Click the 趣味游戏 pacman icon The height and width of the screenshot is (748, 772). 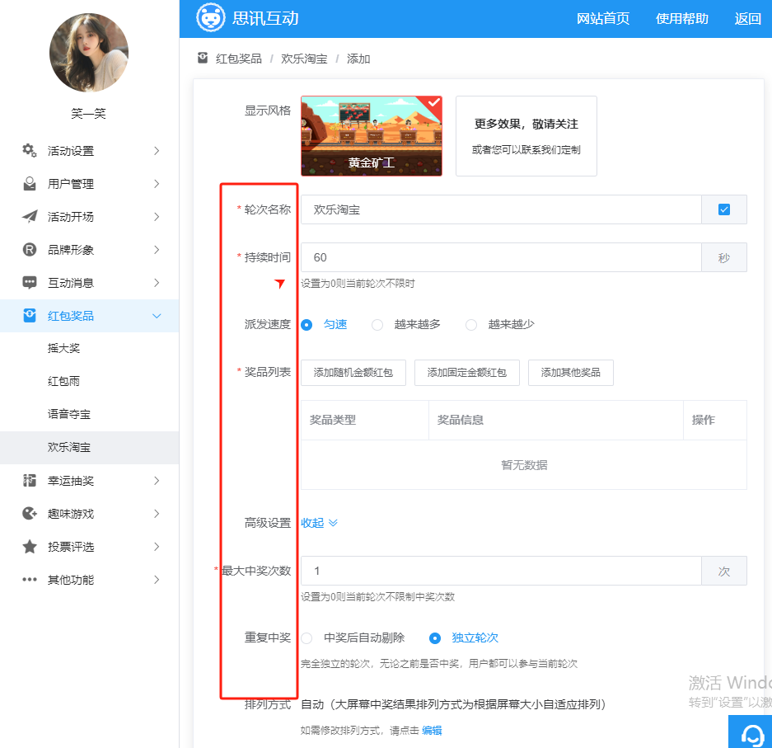[x=30, y=514]
